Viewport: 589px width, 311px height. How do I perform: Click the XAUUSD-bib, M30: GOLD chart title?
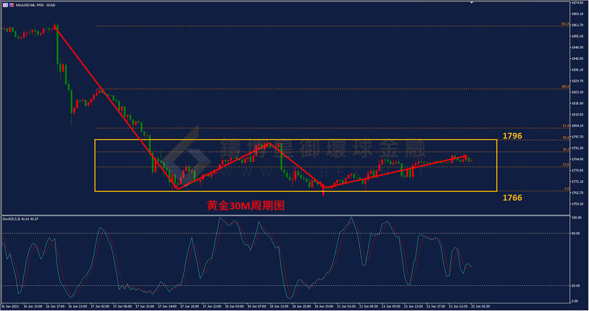36,5
